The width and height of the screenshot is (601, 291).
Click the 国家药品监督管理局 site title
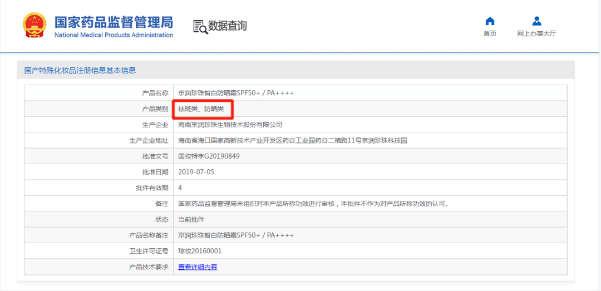114,22
